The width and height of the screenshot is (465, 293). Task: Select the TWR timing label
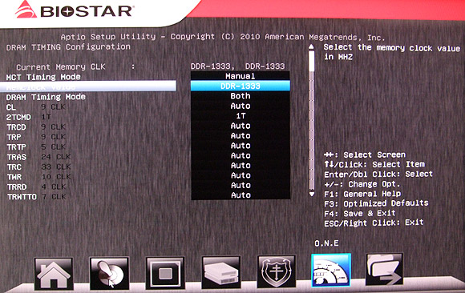(14, 177)
